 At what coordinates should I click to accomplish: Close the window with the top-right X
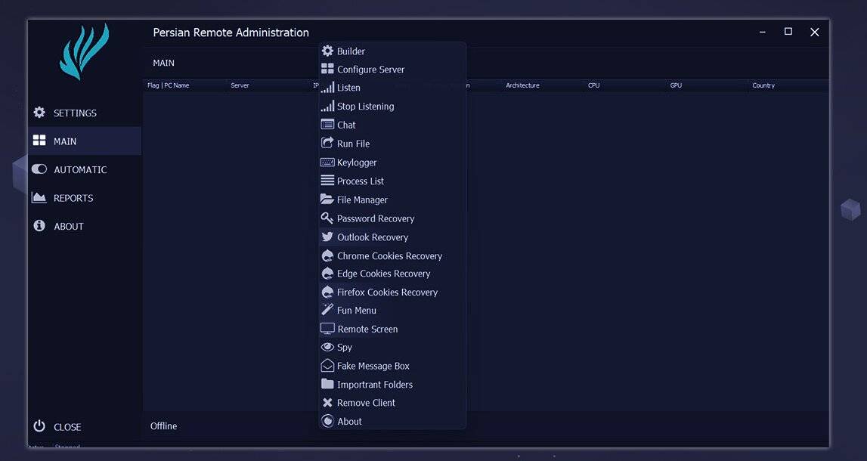coord(815,32)
